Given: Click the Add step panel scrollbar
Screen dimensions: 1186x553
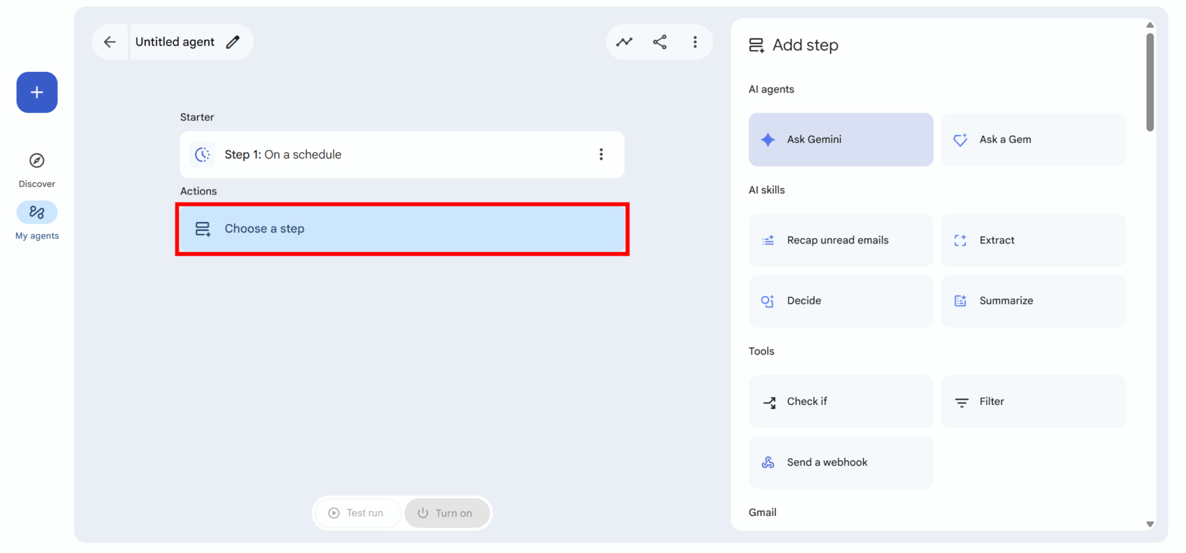Looking at the screenshot, I should click(1150, 82).
